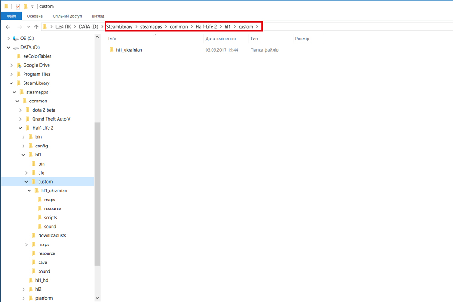Image resolution: width=453 pixels, height=302 pixels.
Task: Click the navigation pane scroll down arrow
Action: (97, 298)
